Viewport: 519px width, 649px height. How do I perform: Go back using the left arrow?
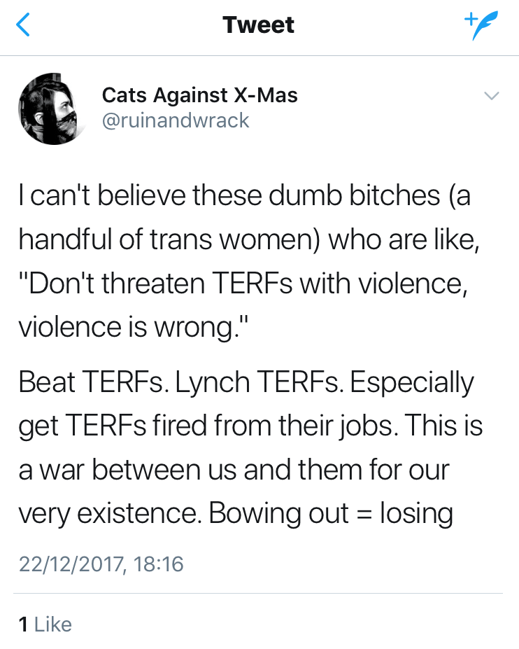point(24,25)
